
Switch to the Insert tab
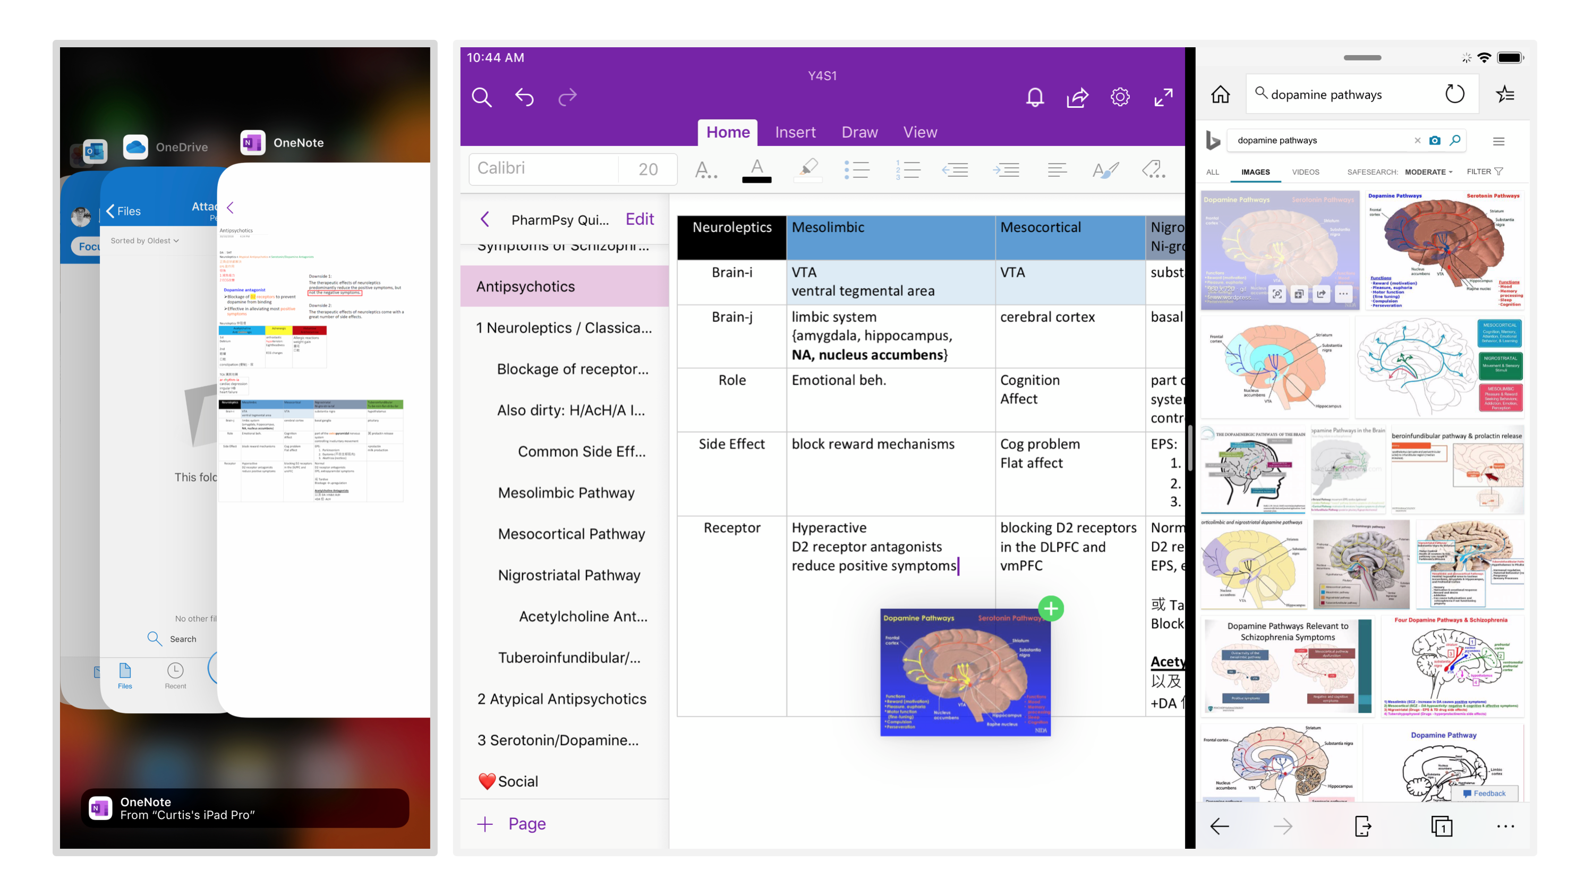pyautogui.click(x=795, y=132)
